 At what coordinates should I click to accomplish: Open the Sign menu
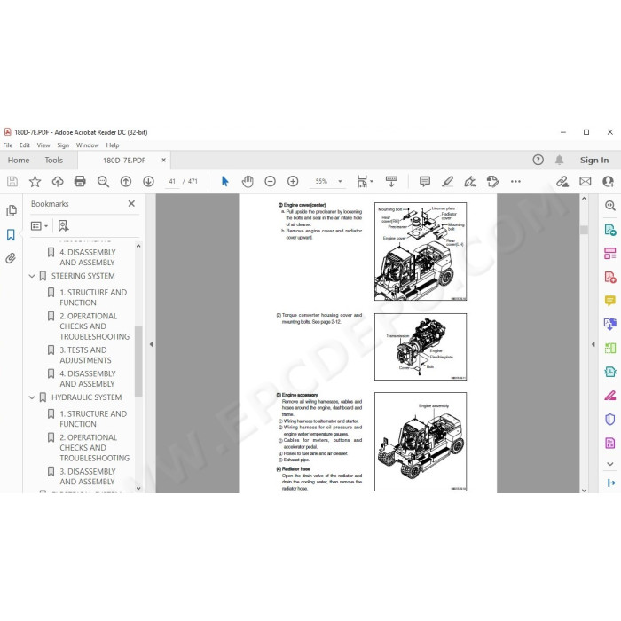coord(63,145)
